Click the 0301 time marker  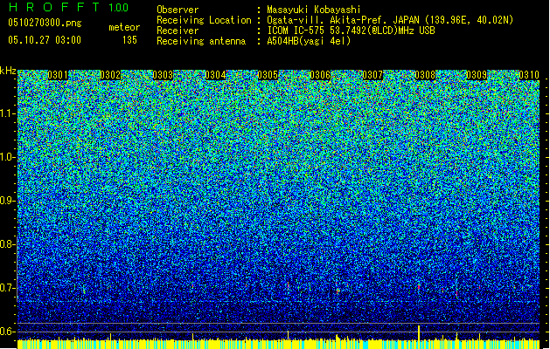tap(58, 75)
